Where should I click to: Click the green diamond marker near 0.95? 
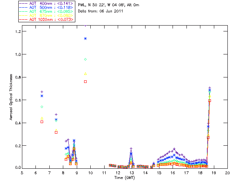click(85, 59)
